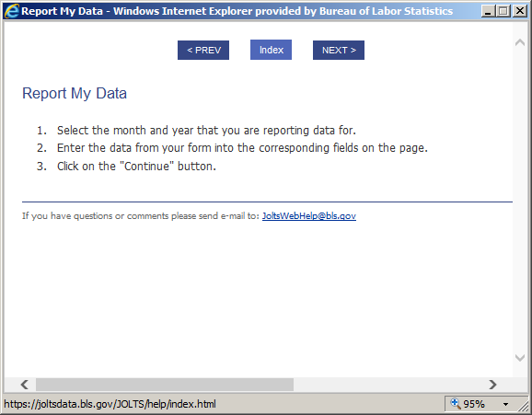
Task: Click the vertical scrollbar up arrow
Action: [520, 42]
